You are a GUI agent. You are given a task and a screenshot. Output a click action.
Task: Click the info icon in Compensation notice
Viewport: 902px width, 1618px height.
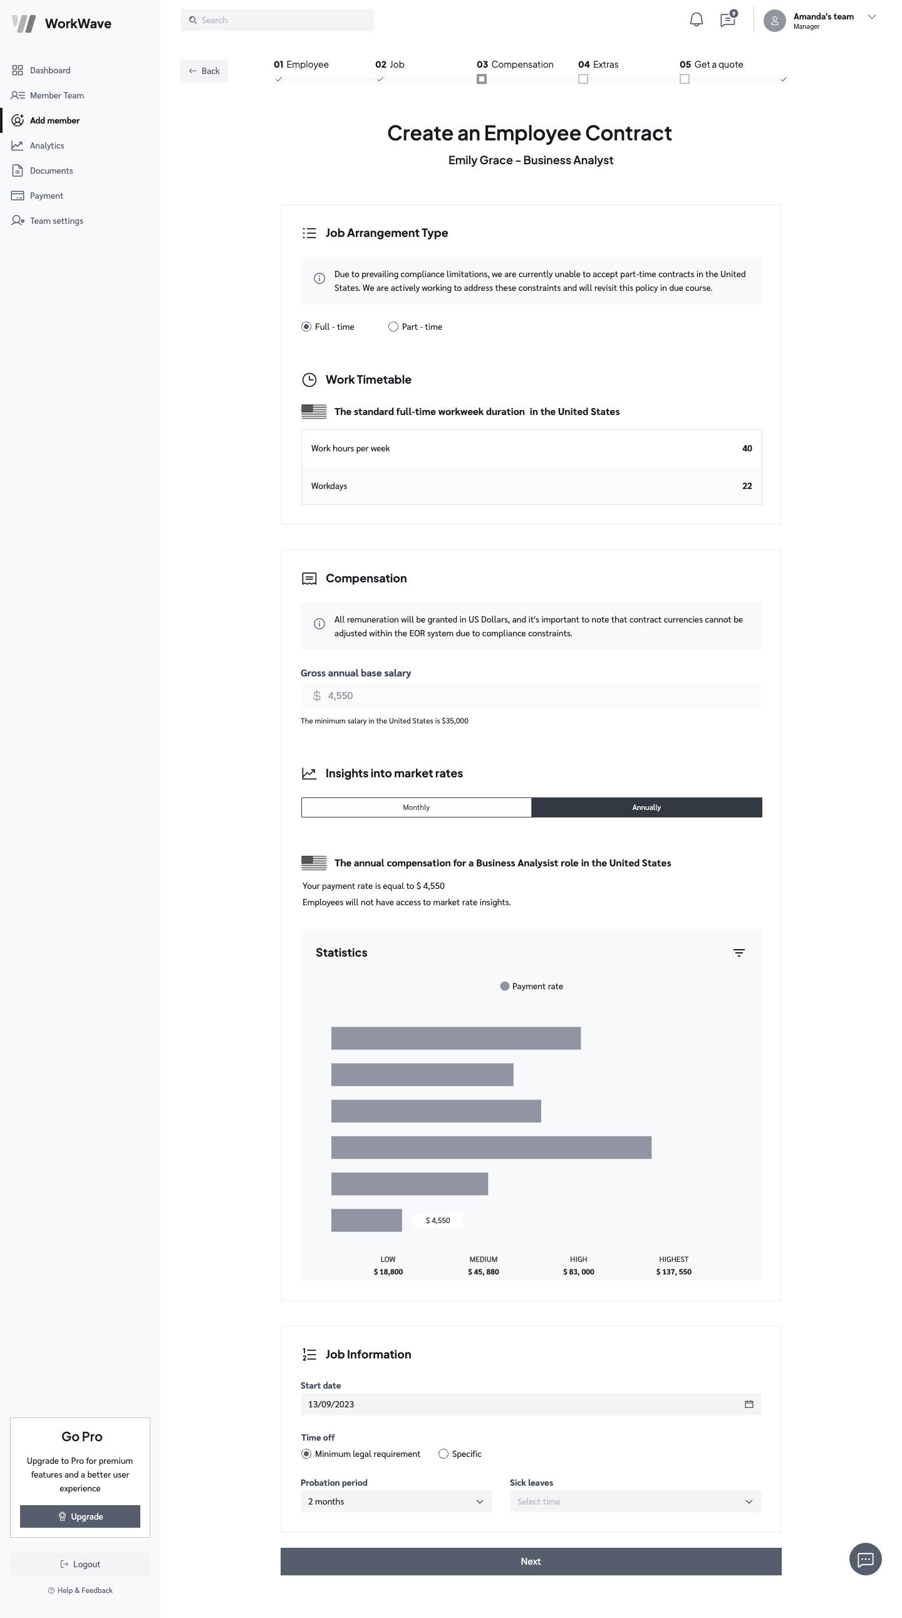tap(319, 624)
